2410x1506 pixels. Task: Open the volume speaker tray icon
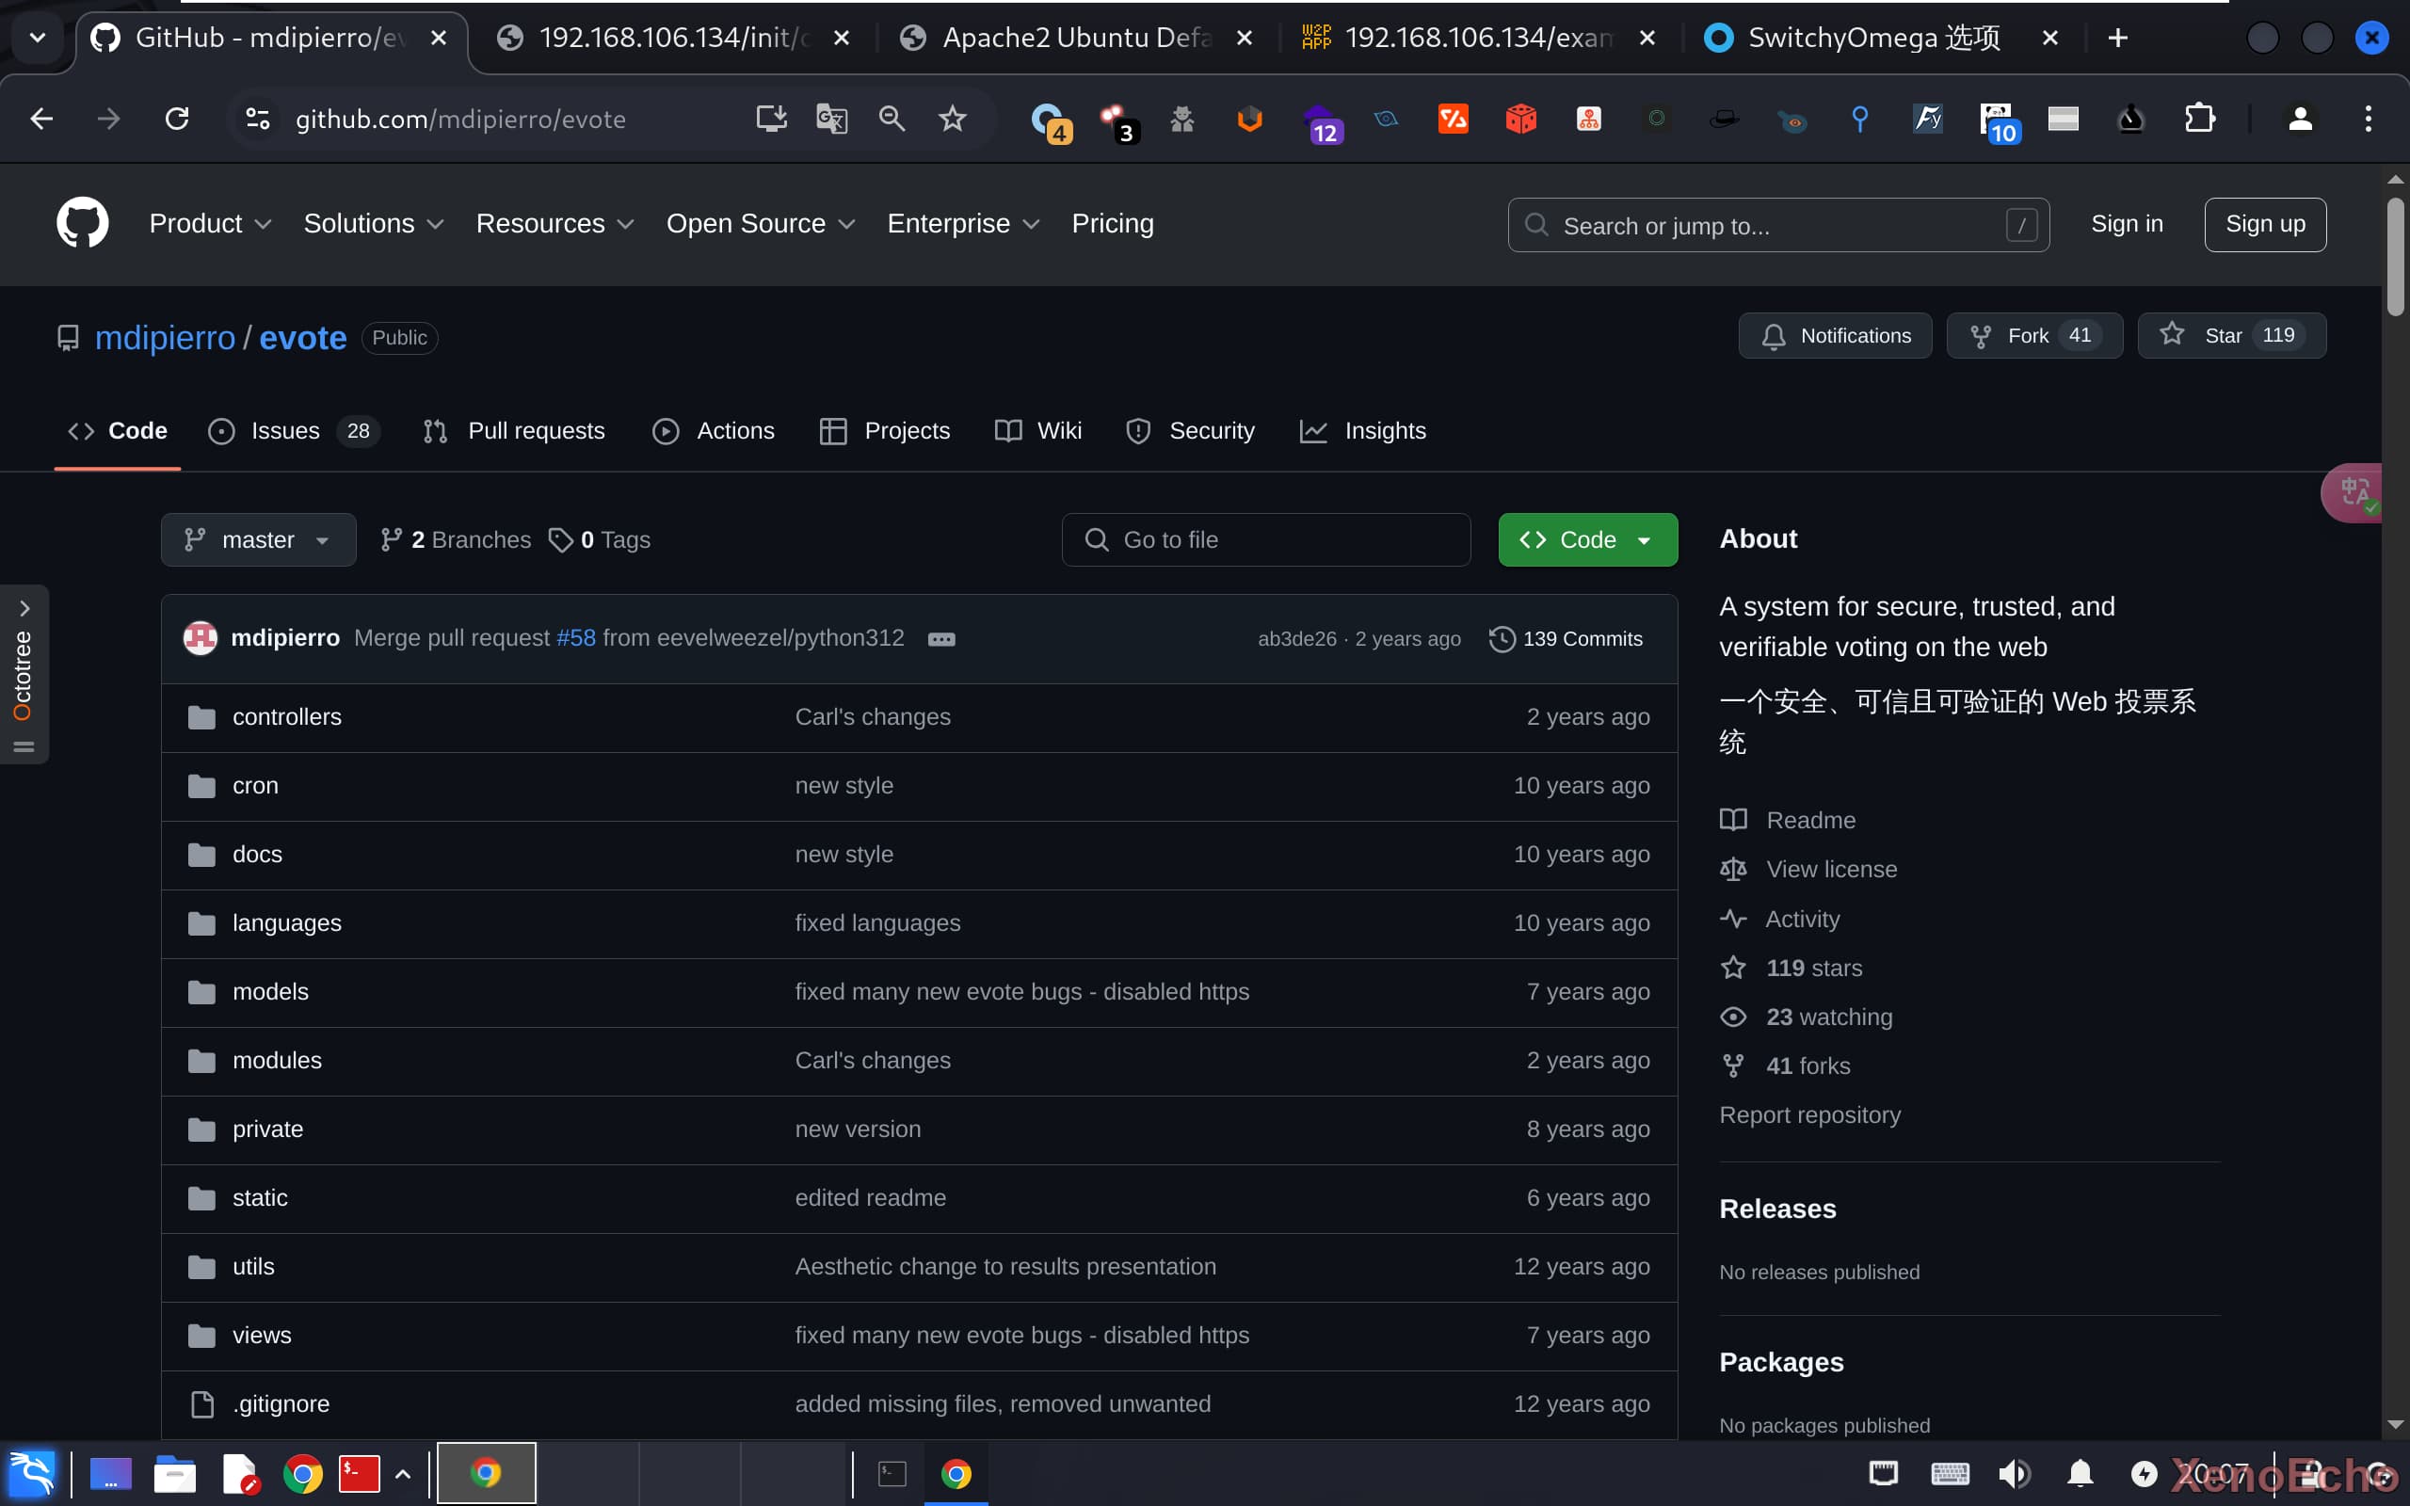click(2014, 1473)
